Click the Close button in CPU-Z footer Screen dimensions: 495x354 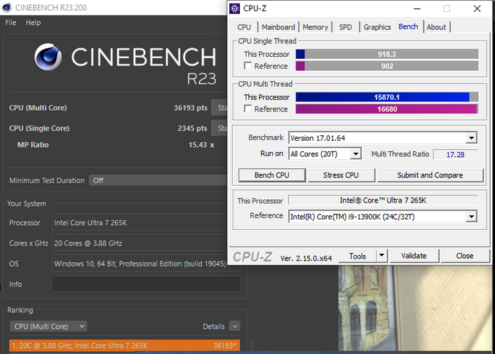click(465, 256)
